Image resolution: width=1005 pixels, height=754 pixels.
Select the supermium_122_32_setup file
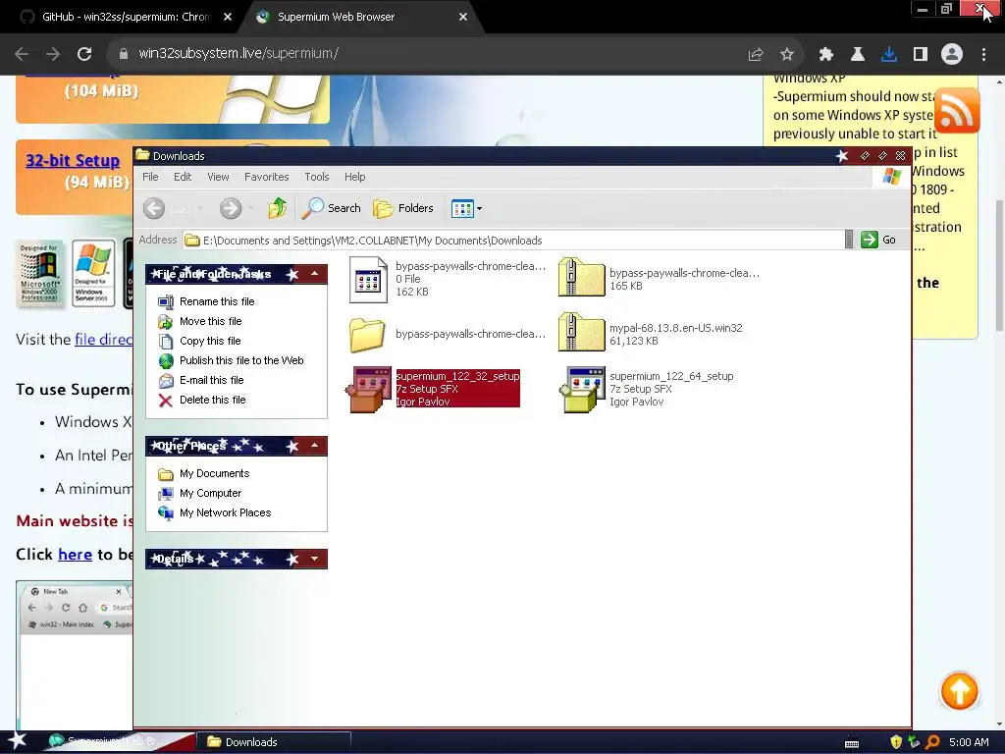pyautogui.click(x=433, y=389)
